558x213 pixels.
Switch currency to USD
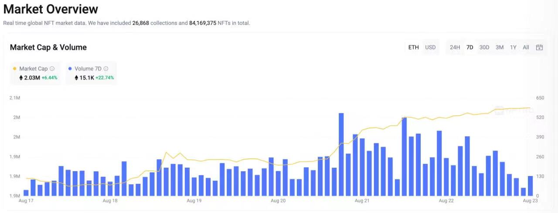coord(430,47)
